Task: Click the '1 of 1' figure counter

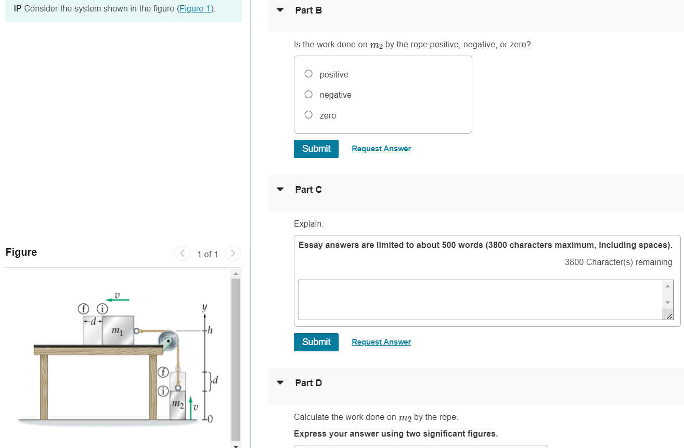Action: click(208, 254)
